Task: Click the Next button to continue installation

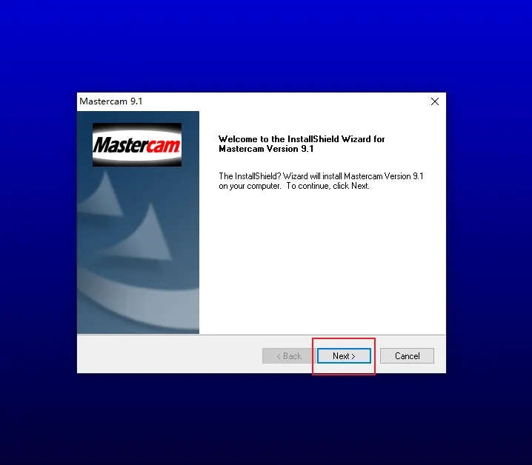Action: point(344,356)
